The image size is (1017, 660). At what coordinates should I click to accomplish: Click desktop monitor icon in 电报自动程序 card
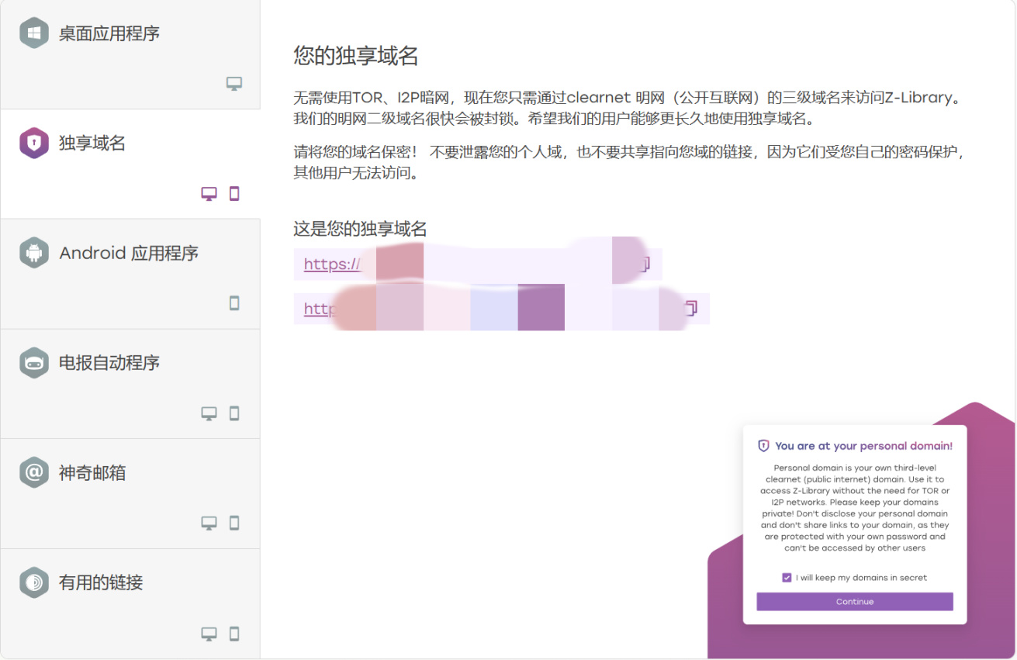209,413
